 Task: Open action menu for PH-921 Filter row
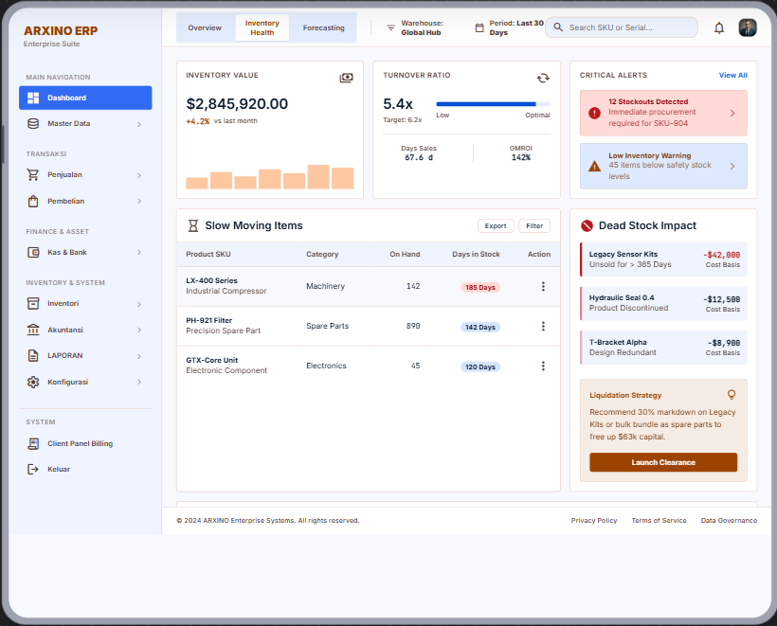point(543,326)
